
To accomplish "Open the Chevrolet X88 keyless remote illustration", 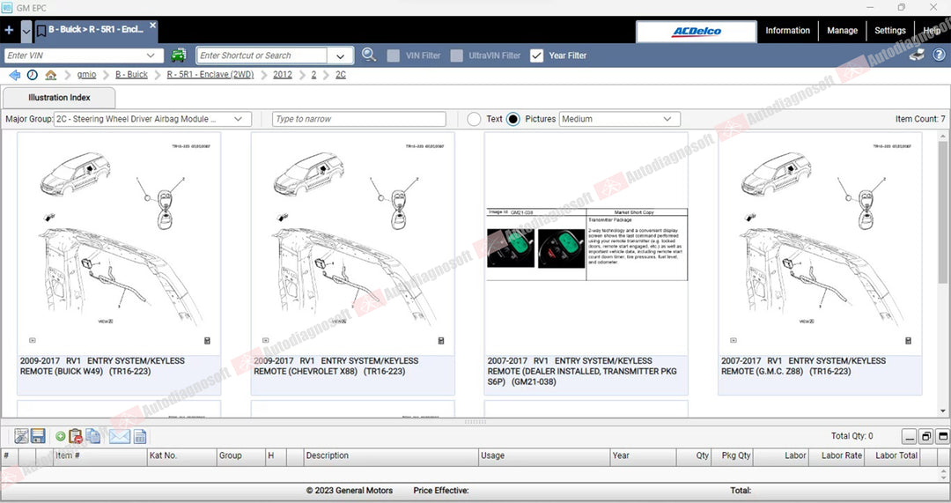I will coord(353,264).
